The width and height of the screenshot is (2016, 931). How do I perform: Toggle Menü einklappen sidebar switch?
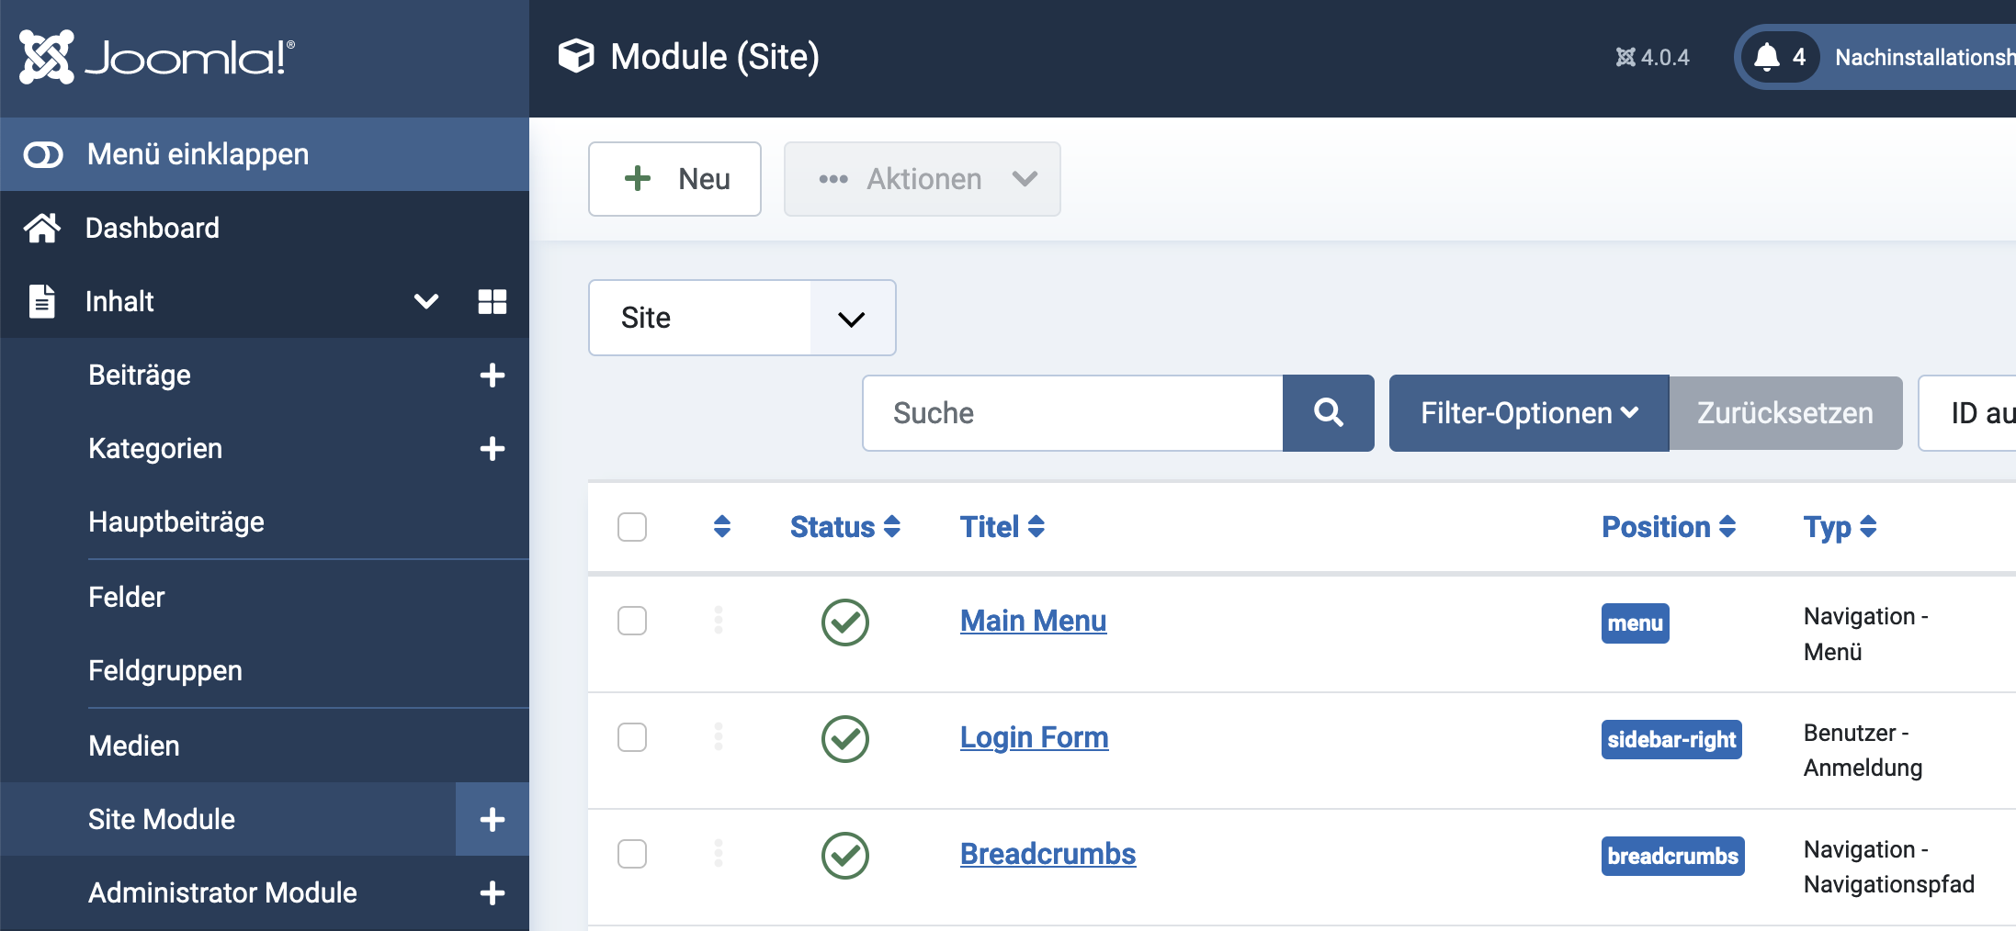(43, 155)
